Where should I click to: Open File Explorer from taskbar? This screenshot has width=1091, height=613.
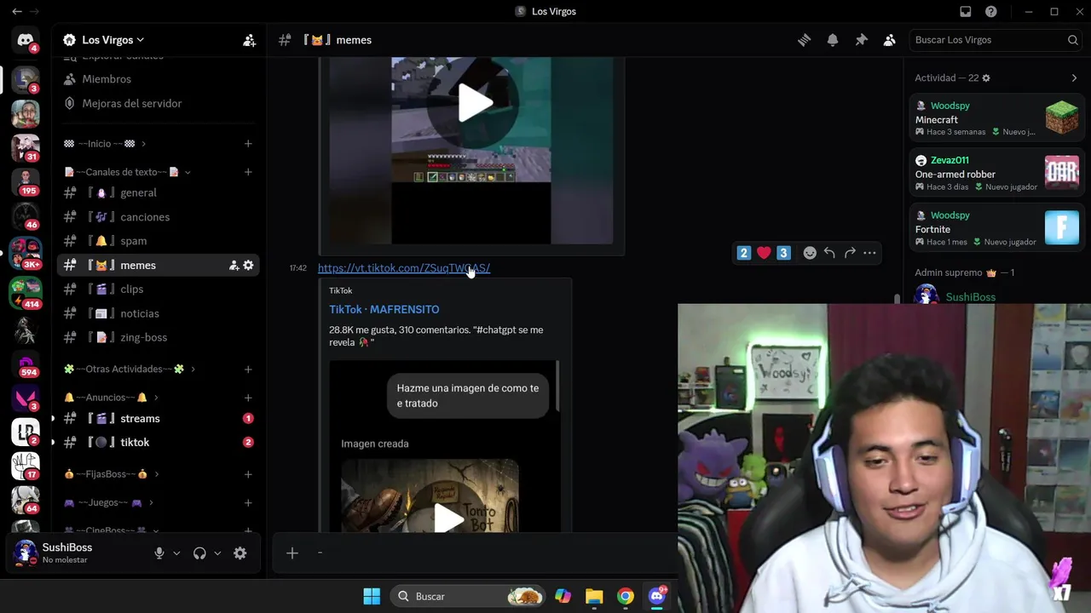594,596
